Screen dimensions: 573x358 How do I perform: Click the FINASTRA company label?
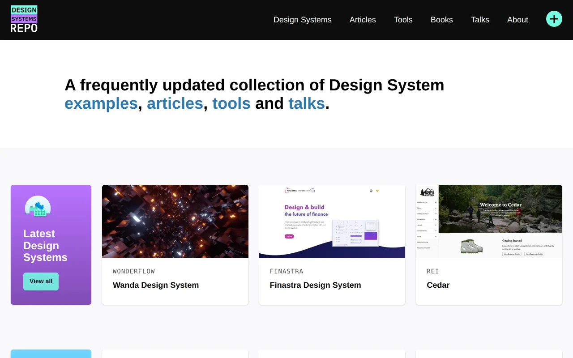[286, 271]
